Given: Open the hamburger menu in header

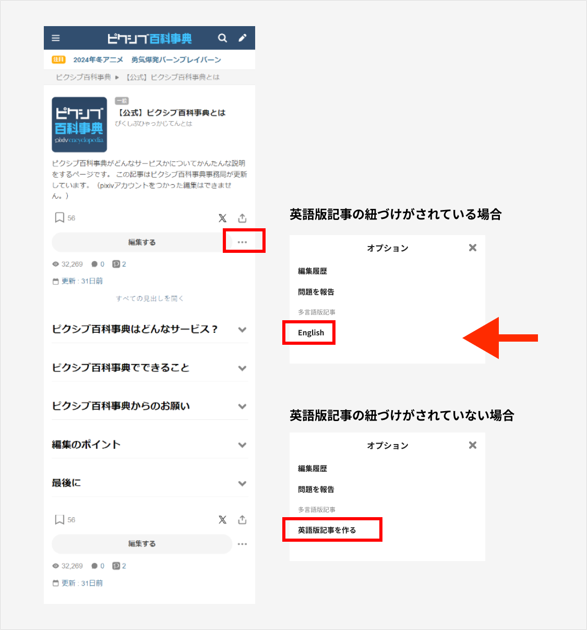Looking at the screenshot, I should pyautogui.click(x=56, y=38).
